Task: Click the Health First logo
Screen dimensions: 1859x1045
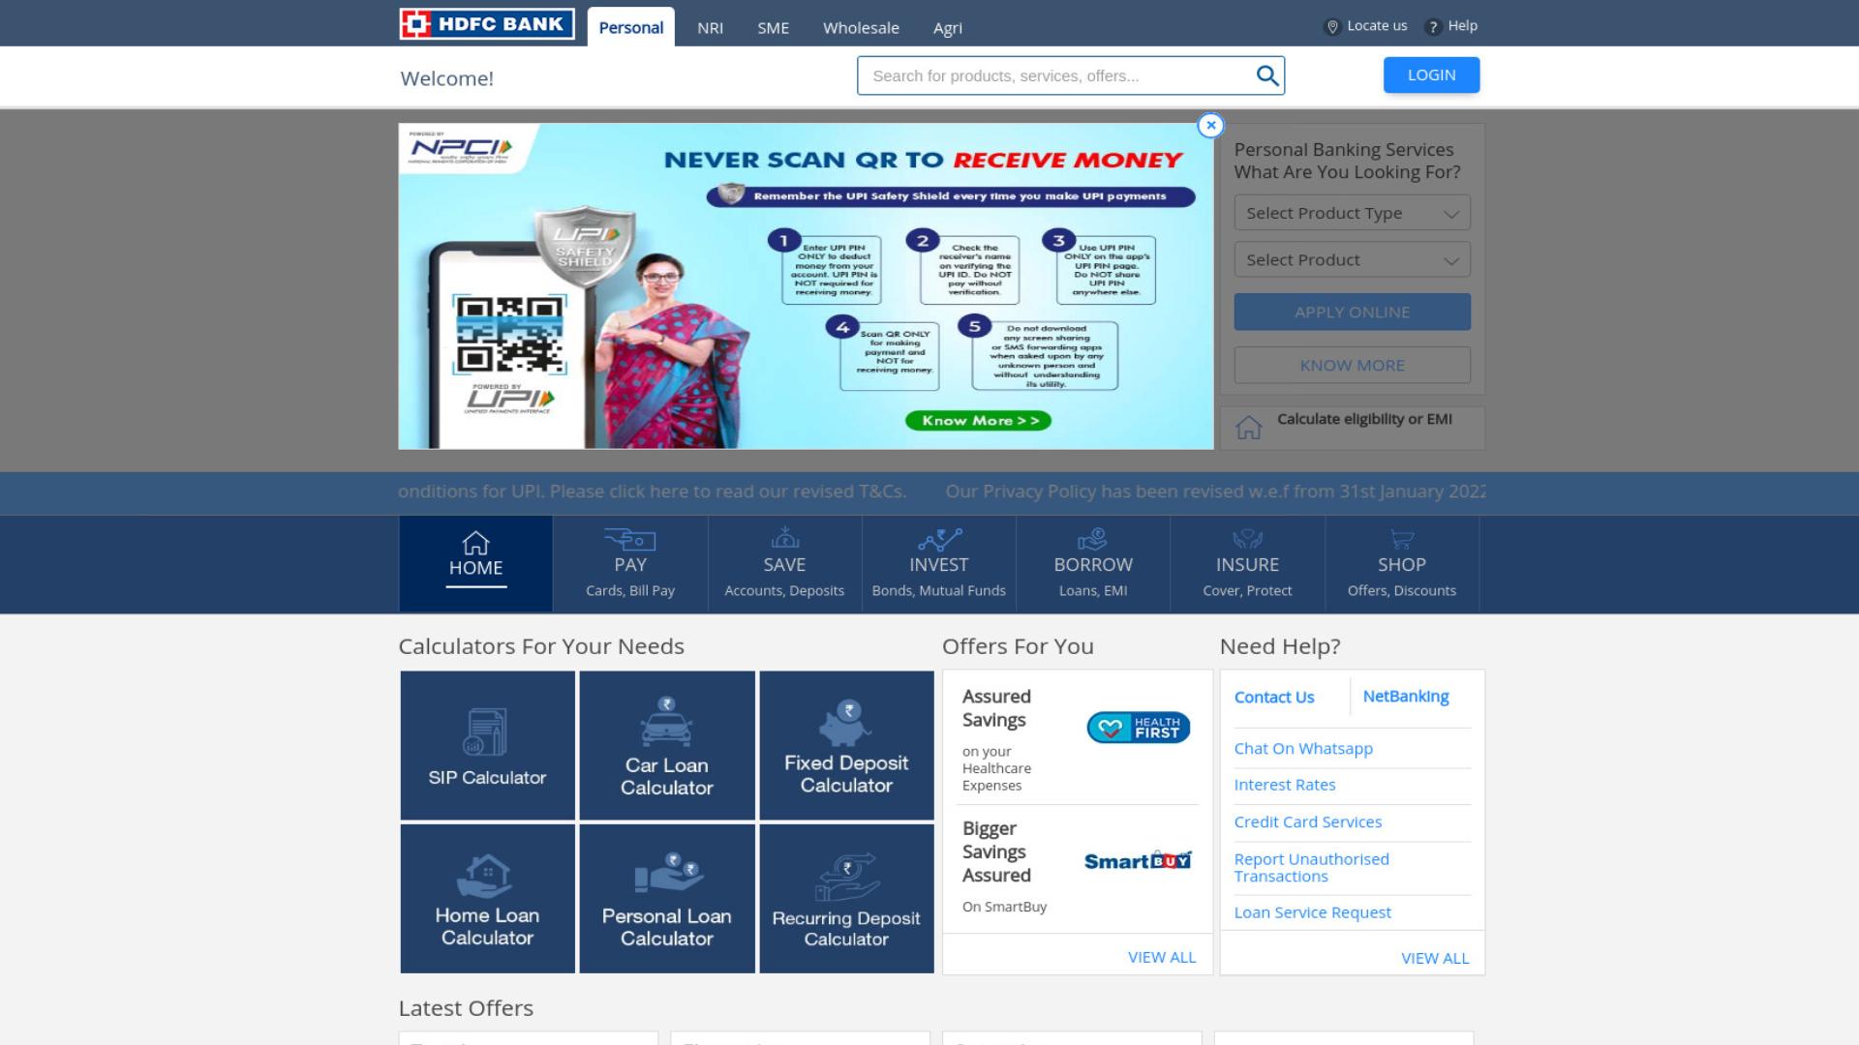Action: (1138, 728)
